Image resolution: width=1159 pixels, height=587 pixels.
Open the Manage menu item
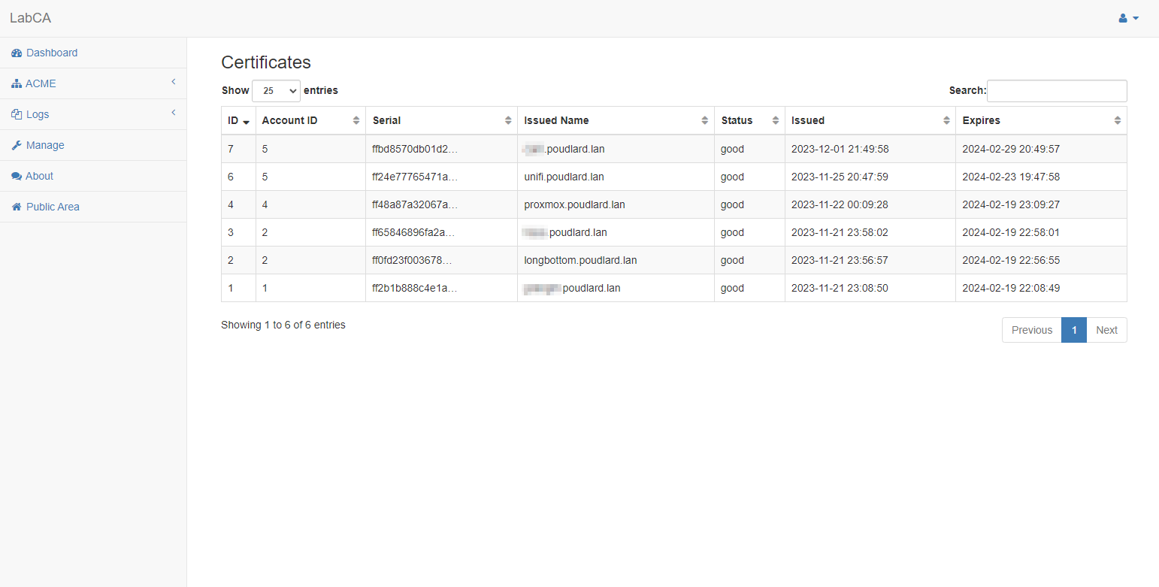[45, 145]
